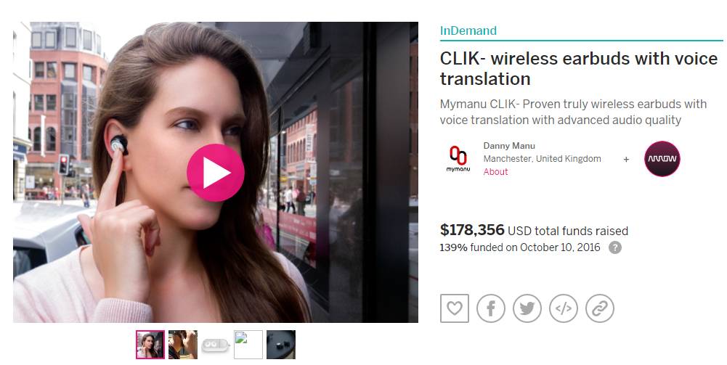
Task: Share campaign on Facebook
Action: (490, 308)
